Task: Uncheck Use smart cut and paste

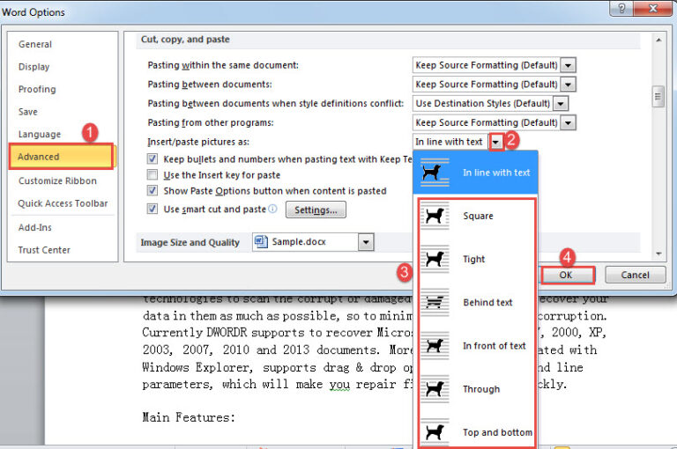Action: point(152,210)
